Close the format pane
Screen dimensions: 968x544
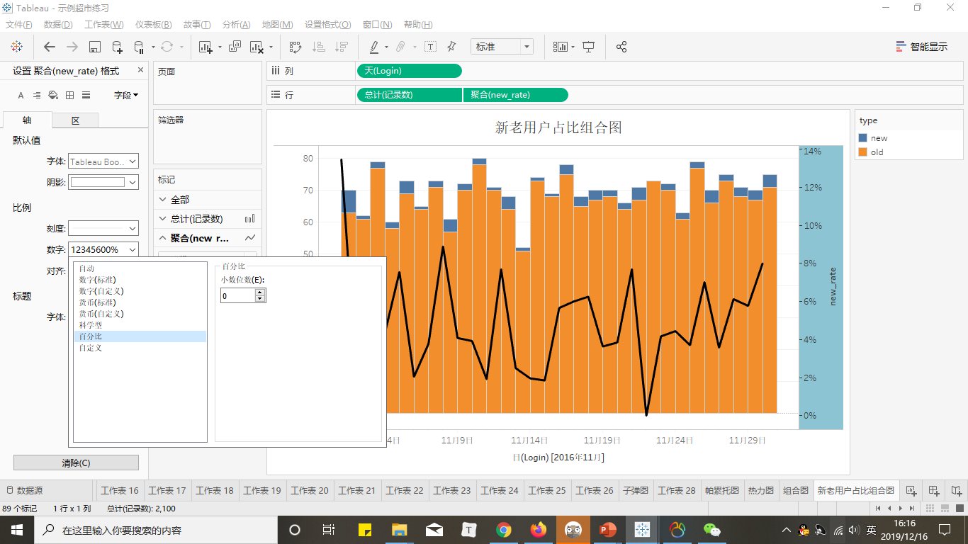(x=140, y=70)
